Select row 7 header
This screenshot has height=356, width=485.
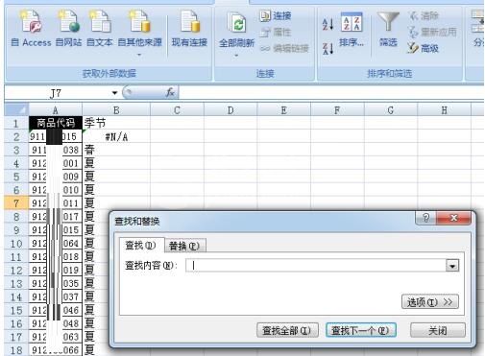point(16,203)
